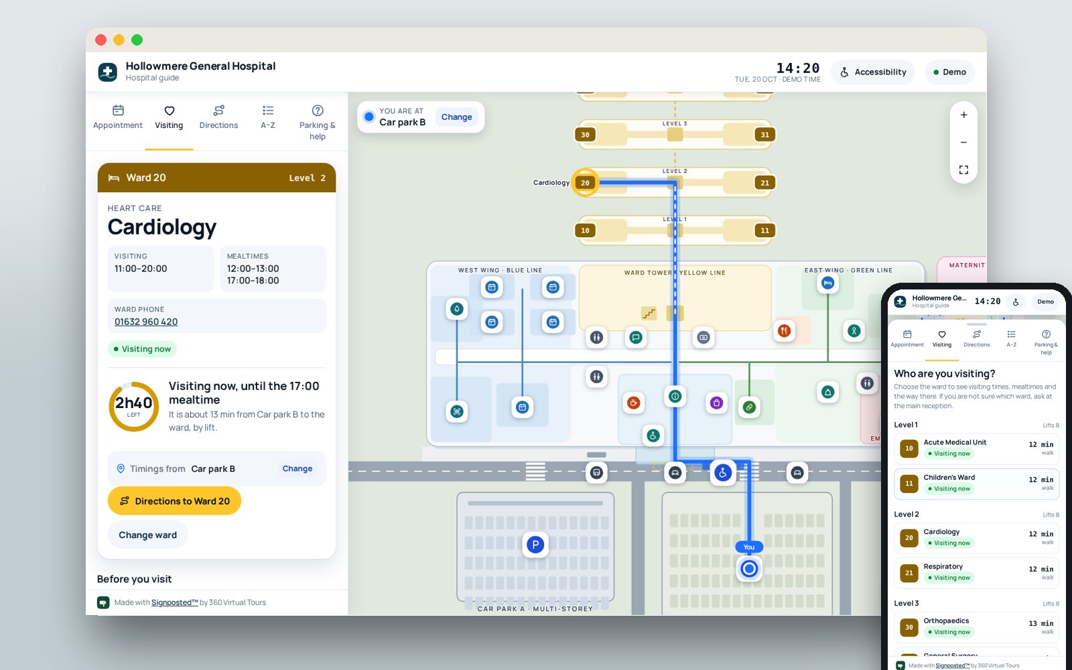Click the purple shop marker
1072x670 pixels.
point(716,403)
